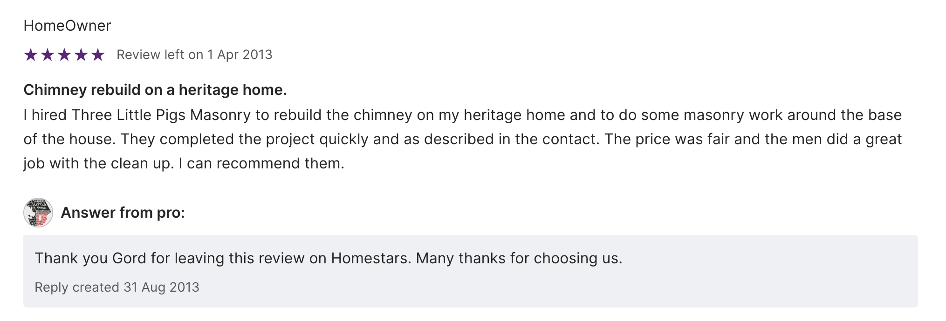Select the "Chimney rebuild on a heritage home." title
The height and width of the screenshot is (321, 946).
[x=155, y=90]
